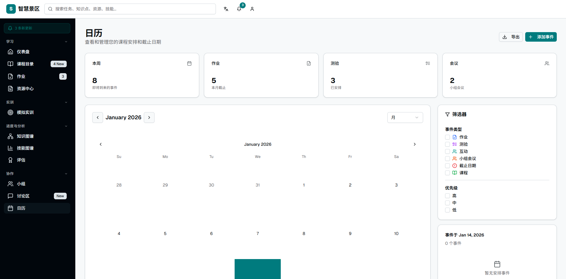Go to next month using right chevron button
The width and height of the screenshot is (566, 279).
pyautogui.click(x=149, y=117)
